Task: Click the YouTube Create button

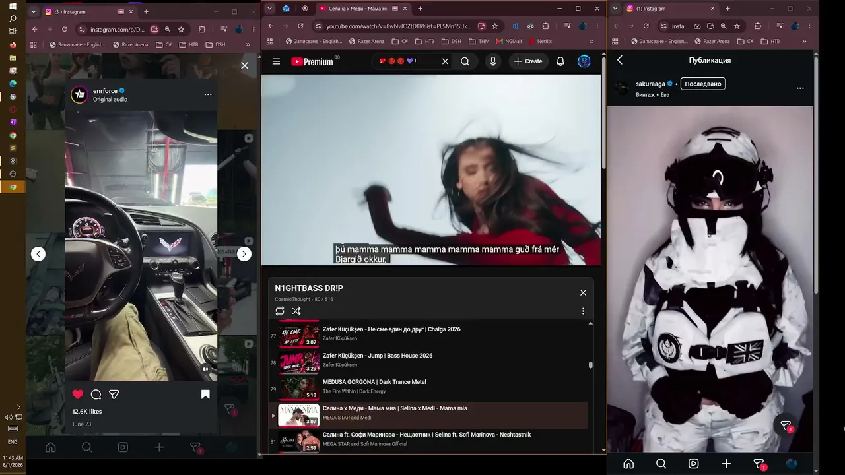Action: (528, 61)
